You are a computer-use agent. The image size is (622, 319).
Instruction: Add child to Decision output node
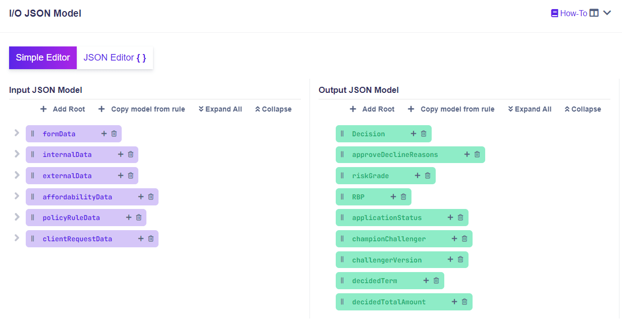[413, 134]
